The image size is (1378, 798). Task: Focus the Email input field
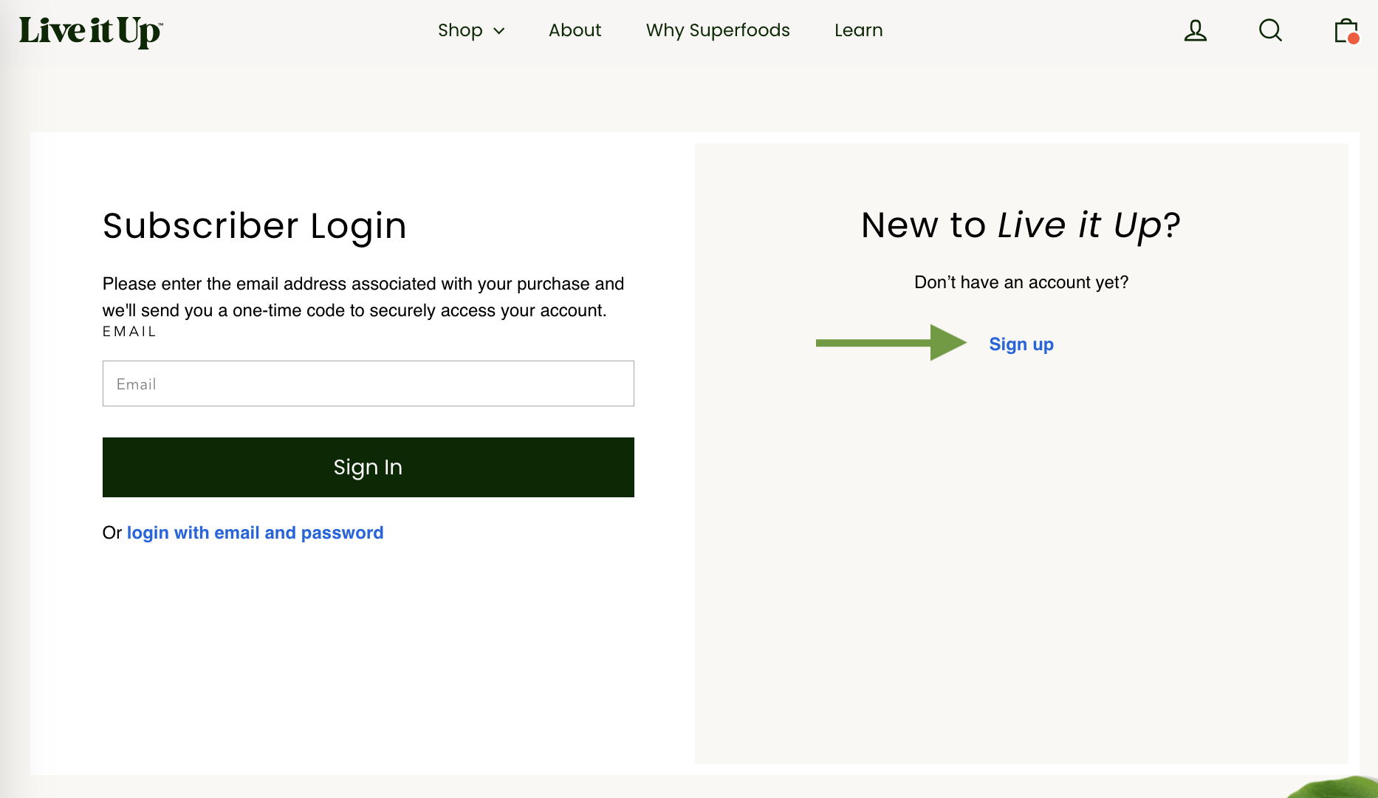coord(369,383)
